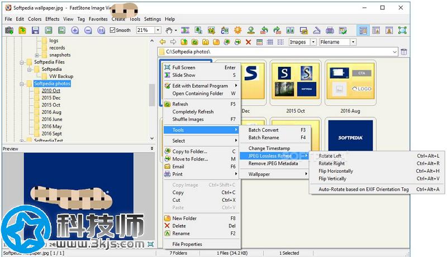The image size is (447, 257).
Task: Open the Colors menu
Action: [35, 19]
